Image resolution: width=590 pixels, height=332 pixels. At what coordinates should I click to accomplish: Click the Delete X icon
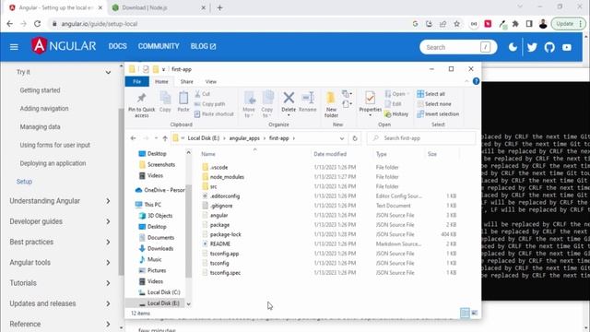click(289, 98)
